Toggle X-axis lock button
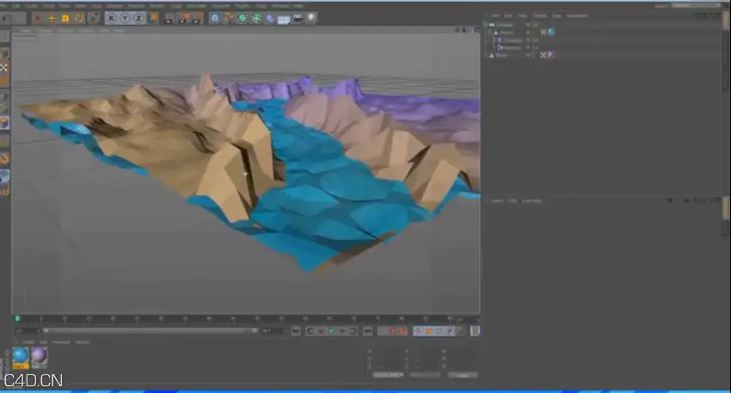Image resolution: width=731 pixels, height=393 pixels. click(x=111, y=18)
